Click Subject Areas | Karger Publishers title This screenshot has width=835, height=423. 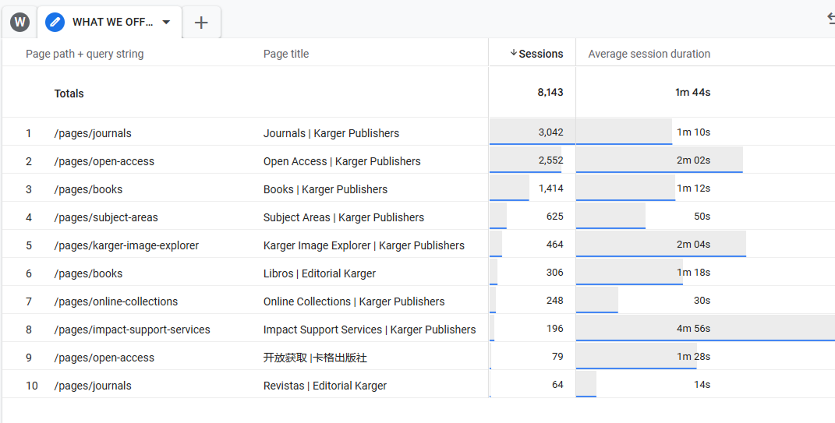click(344, 217)
